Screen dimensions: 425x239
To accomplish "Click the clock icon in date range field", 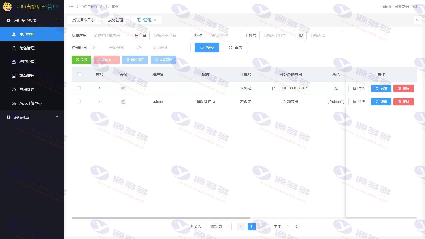I will click(x=95, y=48).
